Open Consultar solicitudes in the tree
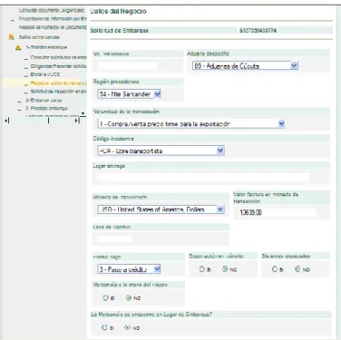Image resolution: width=341 pixels, height=340 pixels. click(x=58, y=57)
